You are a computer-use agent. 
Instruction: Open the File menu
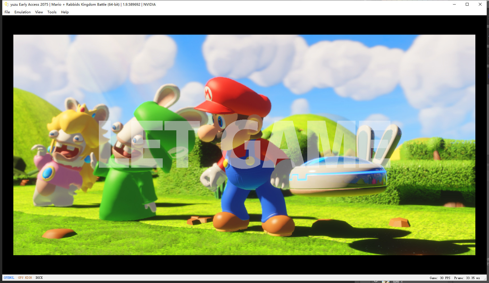tap(7, 12)
